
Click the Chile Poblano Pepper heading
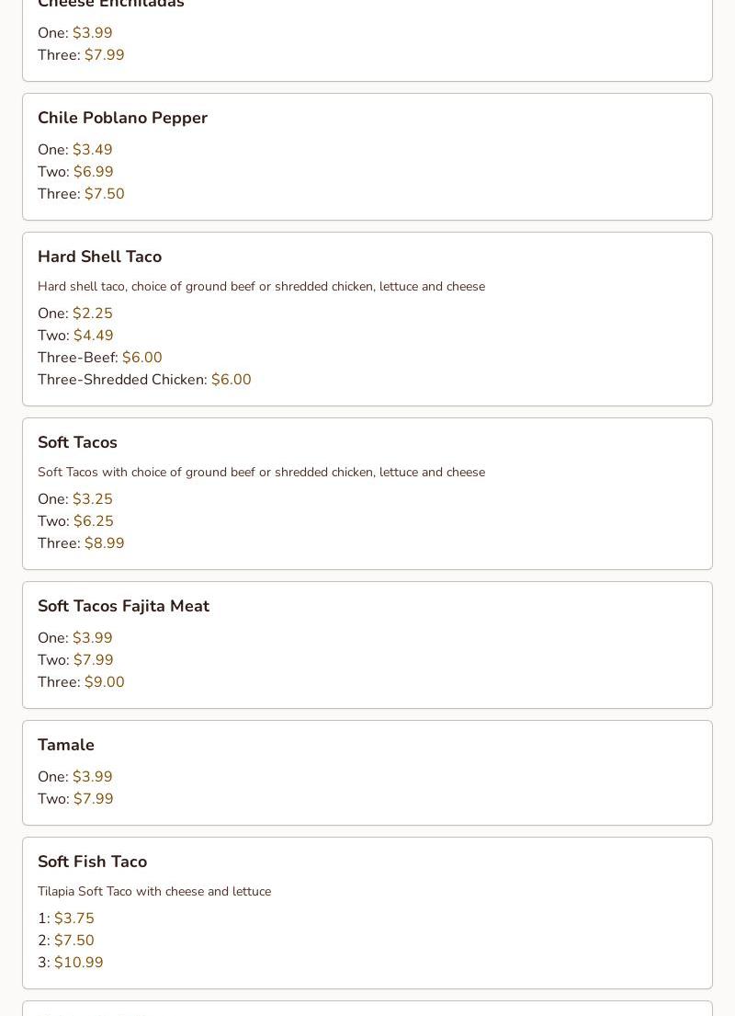pyautogui.click(x=122, y=118)
